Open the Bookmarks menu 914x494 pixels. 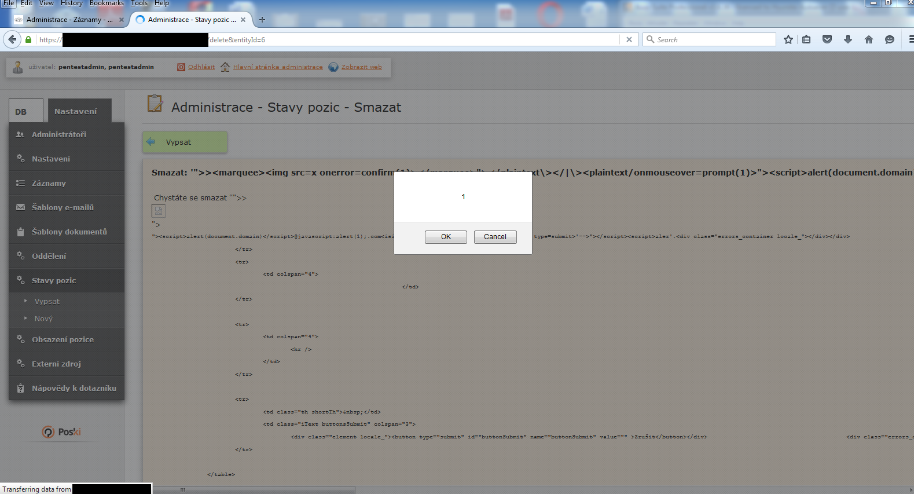[107, 3]
